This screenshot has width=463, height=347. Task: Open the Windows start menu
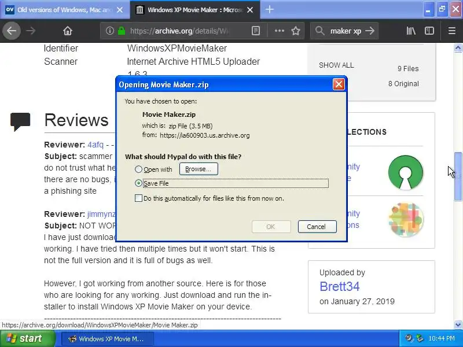click(28, 338)
